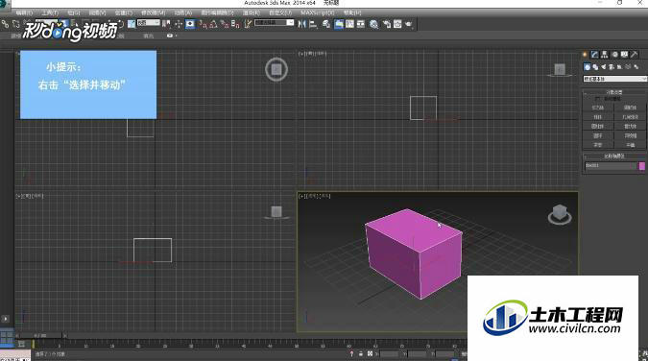Enable the AutoGrid checkbox
The height and width of the screenshot is (361, 648).
[x=597, y=99]
